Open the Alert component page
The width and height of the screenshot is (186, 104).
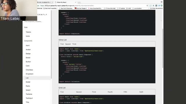point(28,46)
